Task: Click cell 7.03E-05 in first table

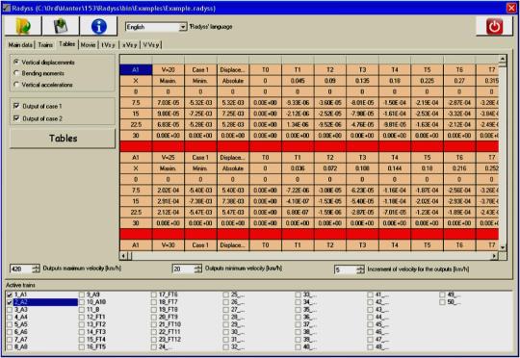Action: (x=168, y=103)
